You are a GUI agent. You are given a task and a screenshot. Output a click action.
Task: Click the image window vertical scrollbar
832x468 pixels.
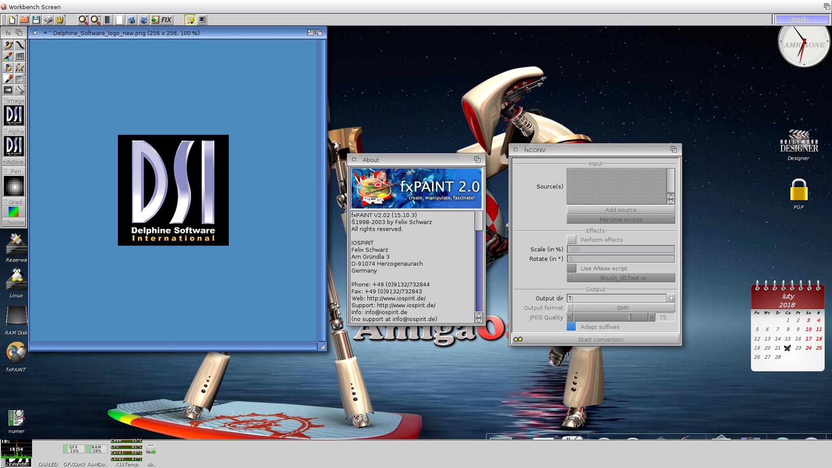tap(322, 191)
